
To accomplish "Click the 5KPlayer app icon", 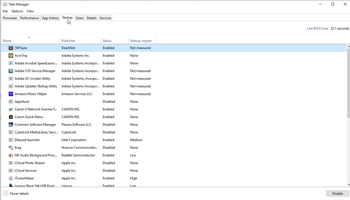I will [11, 48].
